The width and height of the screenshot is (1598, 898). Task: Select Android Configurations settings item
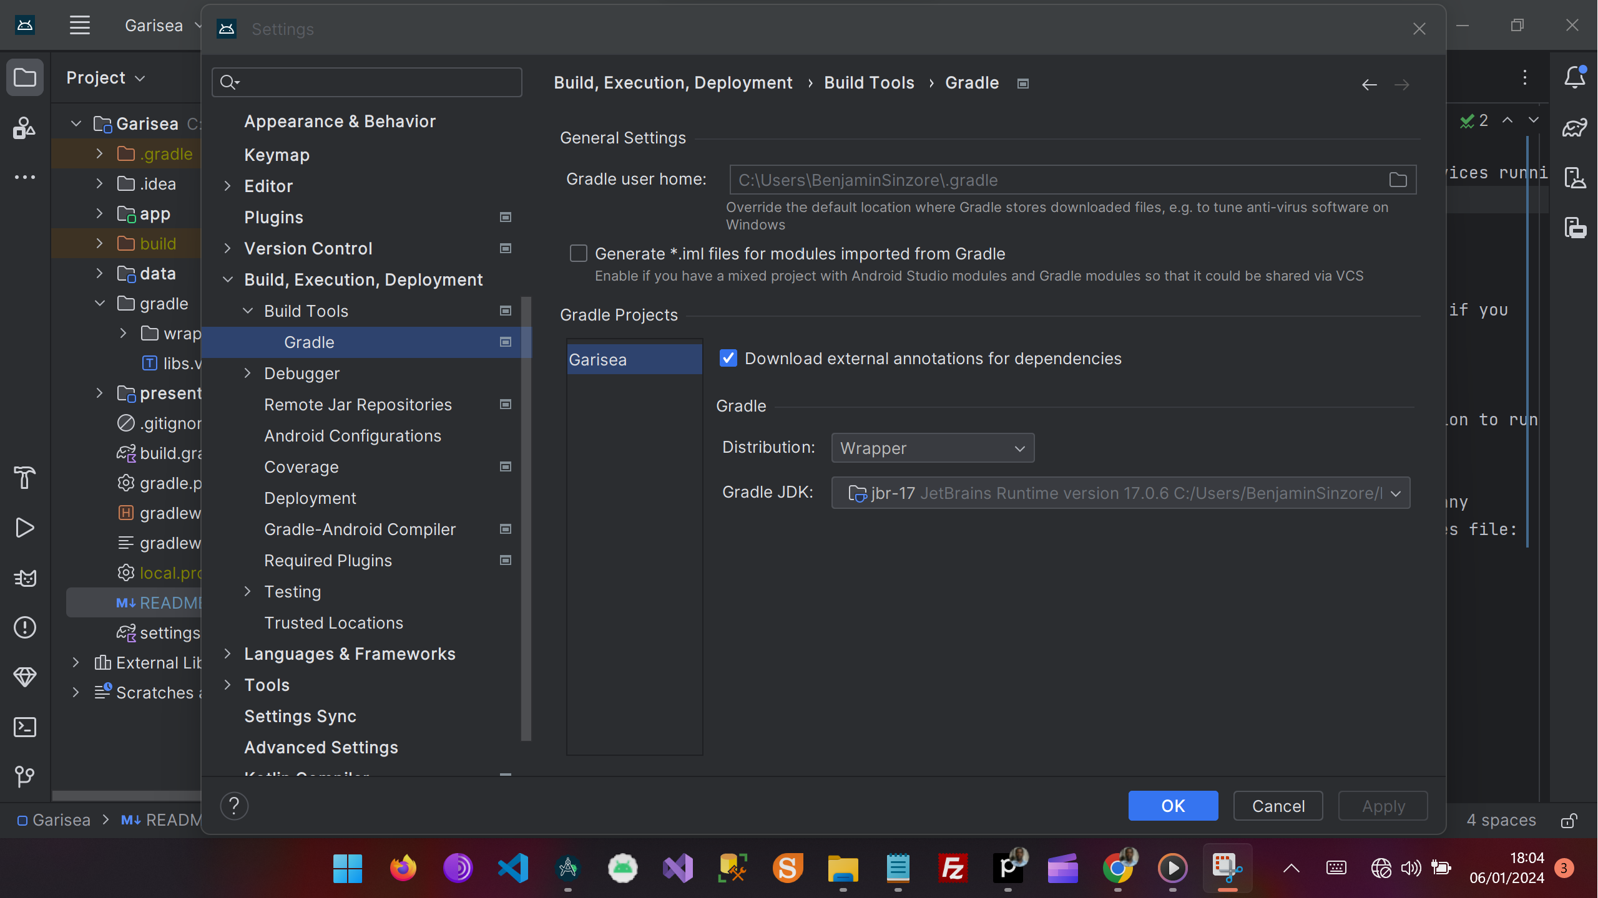pos(352,436)
